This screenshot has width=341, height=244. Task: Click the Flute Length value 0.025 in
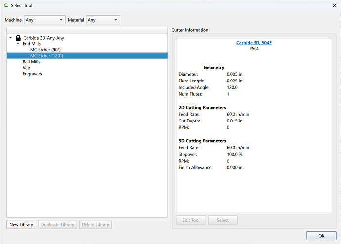[x=234, y=81]
